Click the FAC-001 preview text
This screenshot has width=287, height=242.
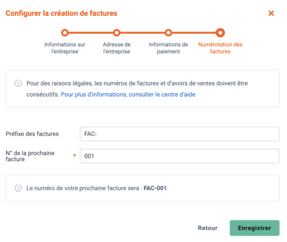(x=155, y=188)
